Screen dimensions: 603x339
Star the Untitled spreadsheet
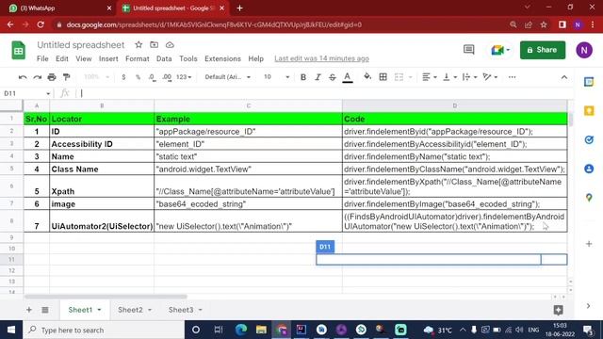pyautogui.click(x=139, y=45)
